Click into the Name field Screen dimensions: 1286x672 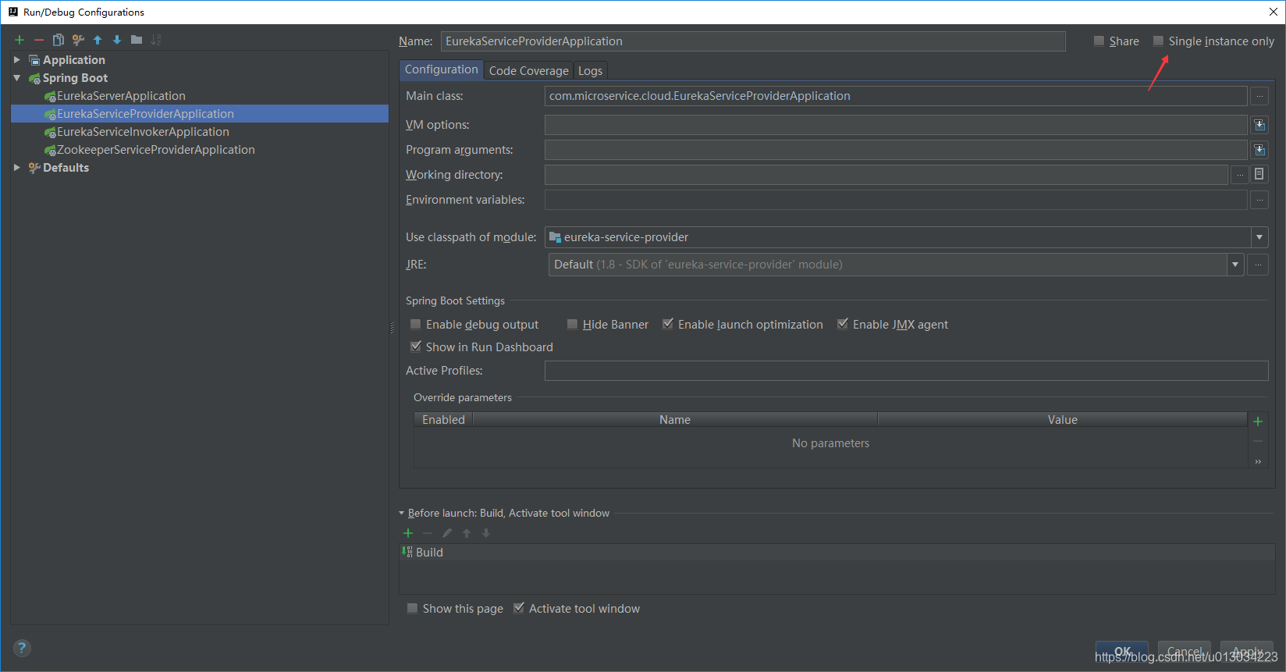[753, 41]
